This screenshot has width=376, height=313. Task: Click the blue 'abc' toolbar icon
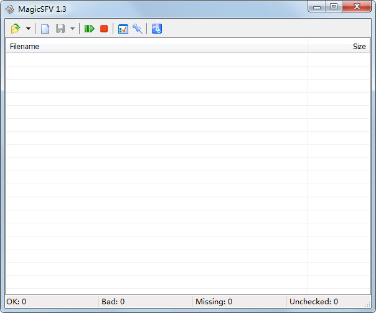pos(157,29)
